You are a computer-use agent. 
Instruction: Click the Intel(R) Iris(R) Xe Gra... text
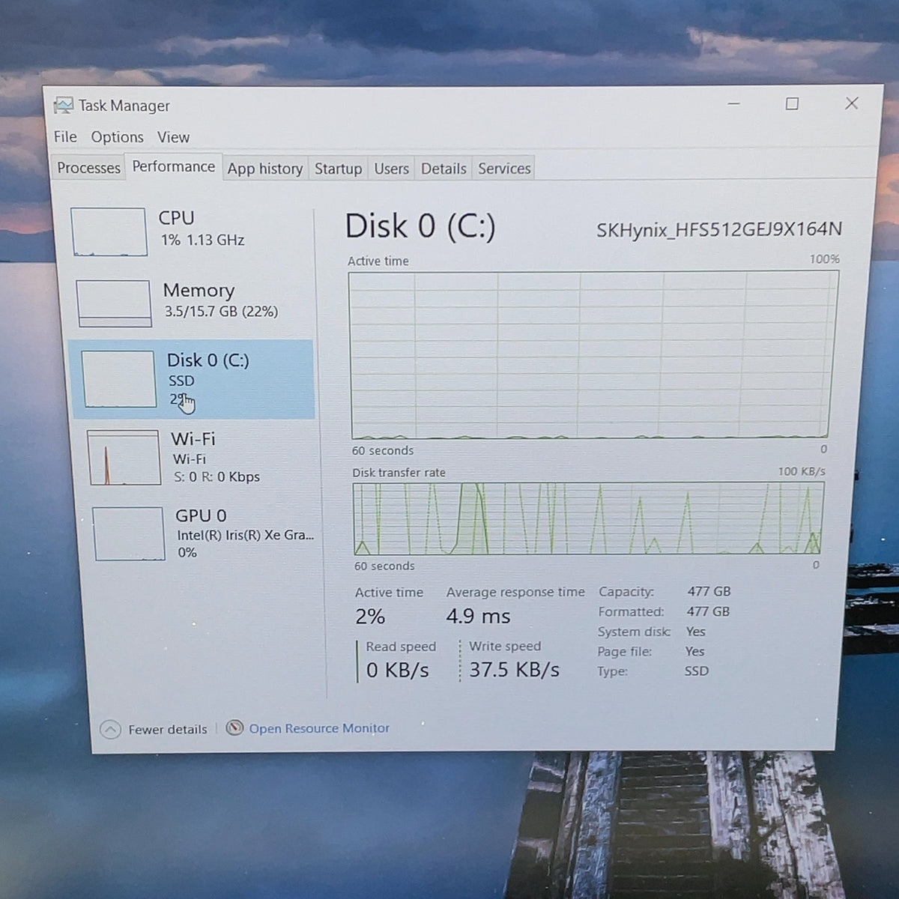click(245, 535)
